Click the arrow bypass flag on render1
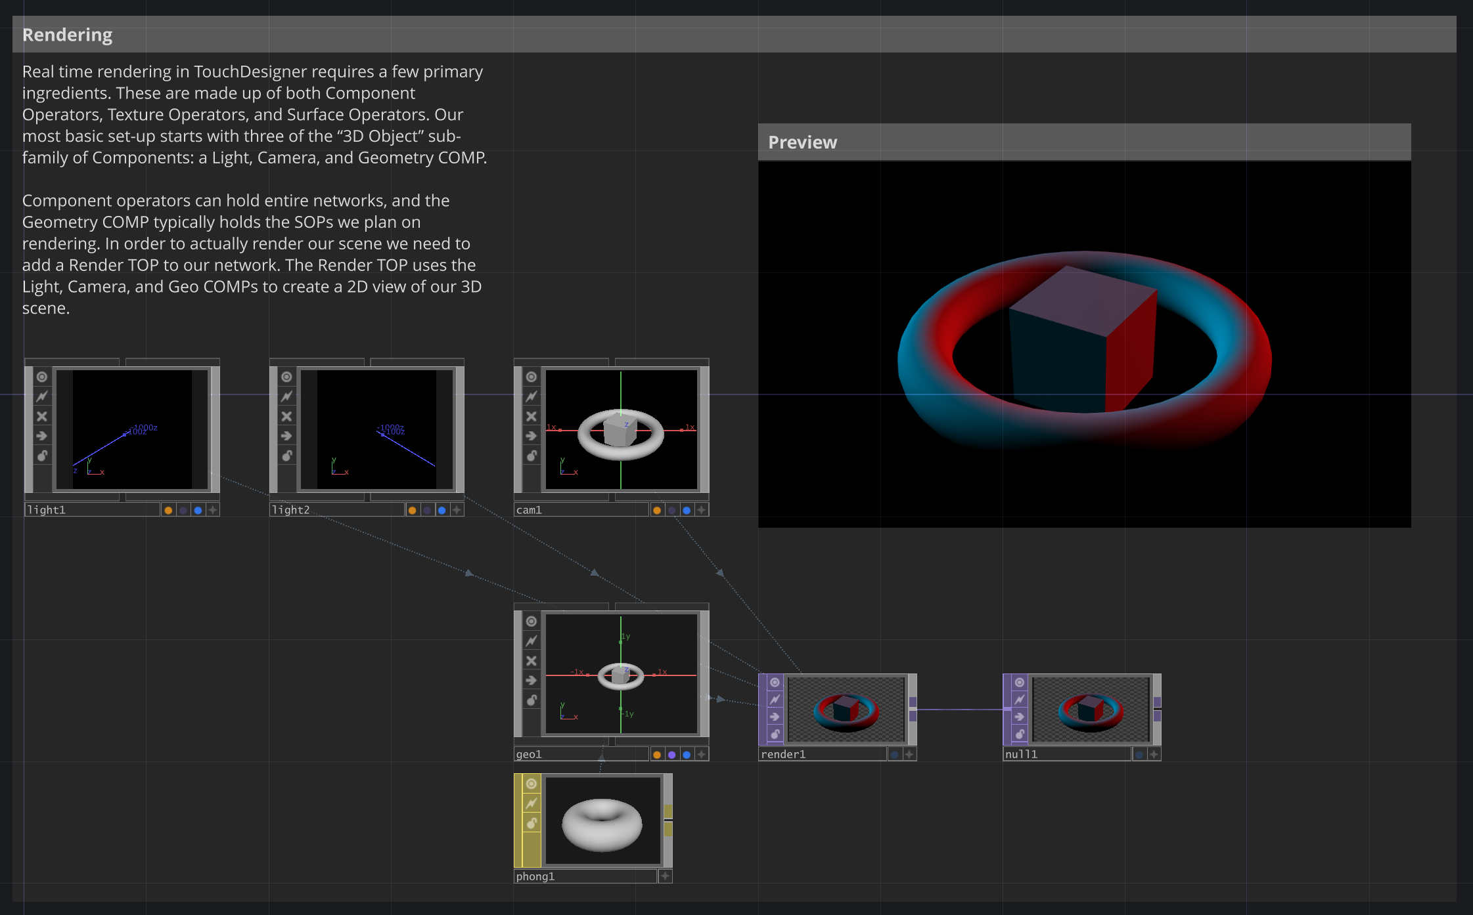Image resolution: width=1473 pixels, height=915 pixels. 775,717
